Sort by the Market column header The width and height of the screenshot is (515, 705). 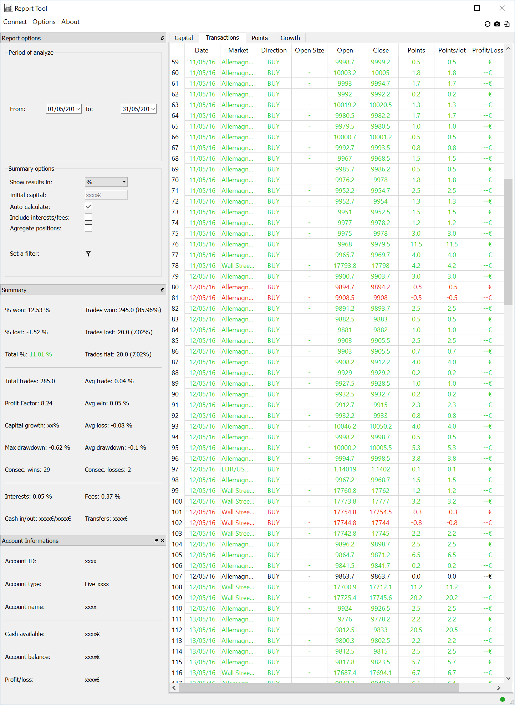coord(238,50)
